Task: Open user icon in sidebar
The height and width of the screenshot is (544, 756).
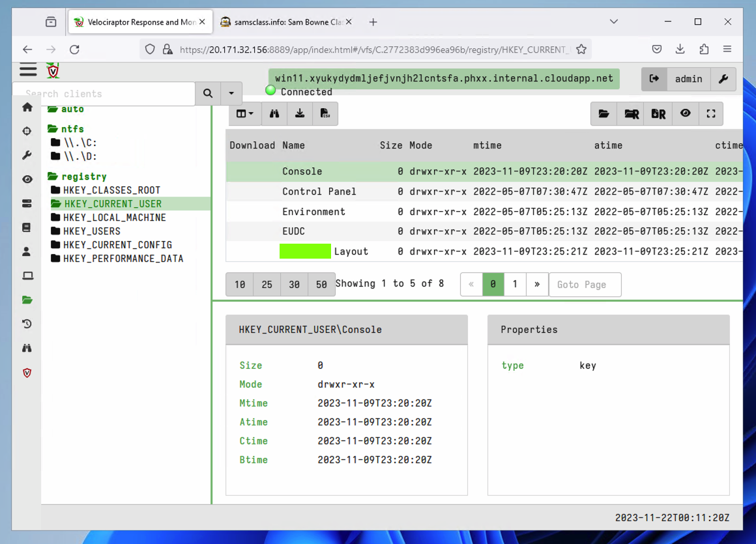Action: [27, 251]
